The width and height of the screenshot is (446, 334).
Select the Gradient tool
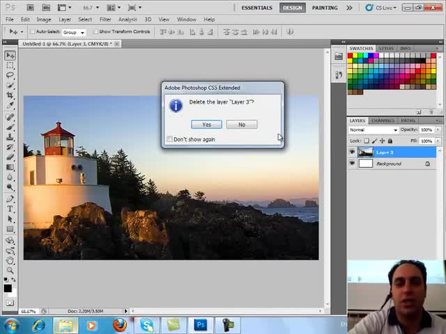click(10, 167)
